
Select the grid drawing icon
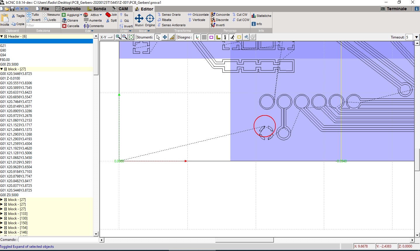click(x=204, y=37)
